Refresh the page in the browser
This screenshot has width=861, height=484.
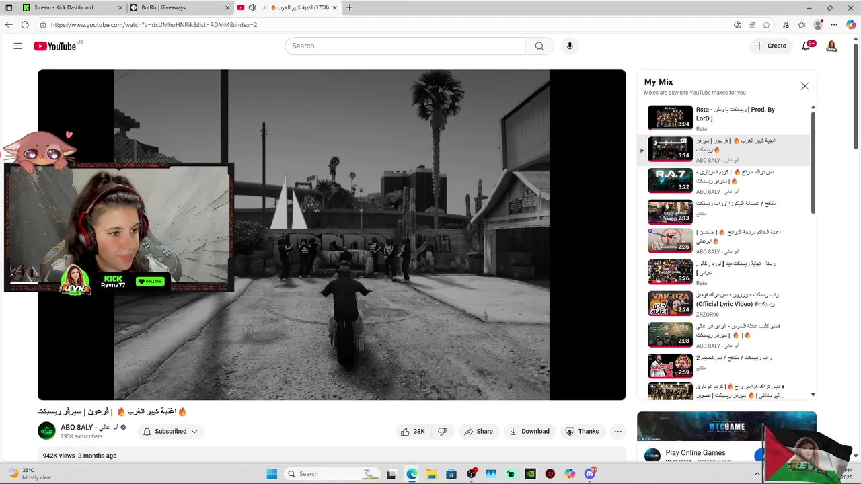coord(25,25)
